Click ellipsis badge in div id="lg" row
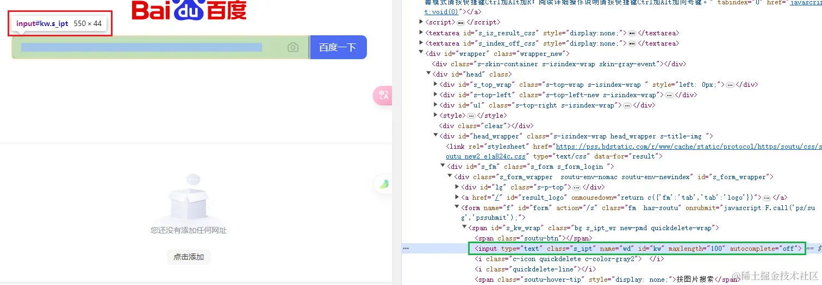 576,187
